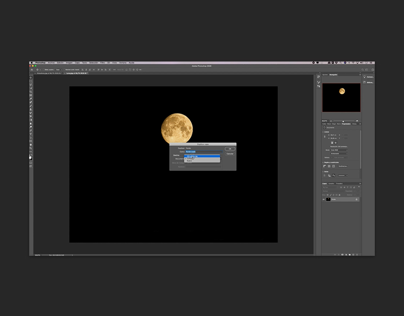Viewport: 404px width, 316px height.
Task: Click the navigator zoom slider handle
Action: pyautogui.click(x=343, y=121)
